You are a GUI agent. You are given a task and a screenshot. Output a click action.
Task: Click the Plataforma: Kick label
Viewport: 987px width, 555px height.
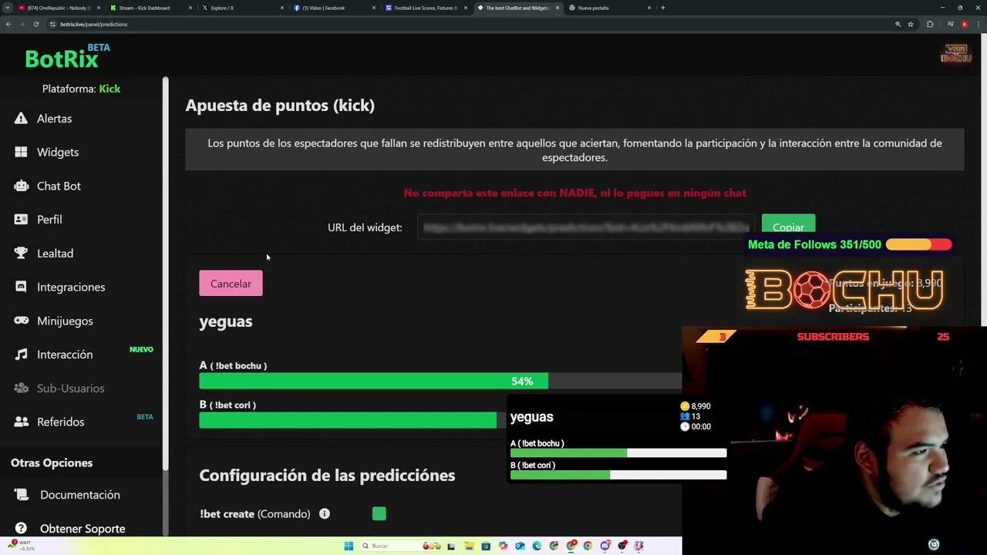point(81,89)
